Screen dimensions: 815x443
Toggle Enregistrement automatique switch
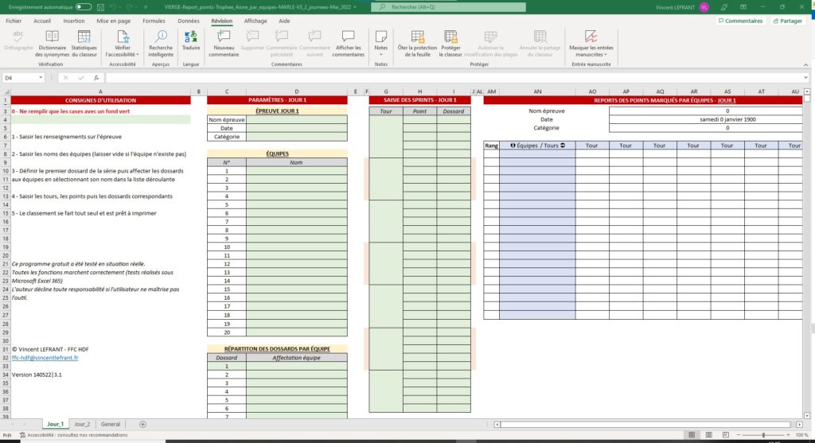point(84,7)
